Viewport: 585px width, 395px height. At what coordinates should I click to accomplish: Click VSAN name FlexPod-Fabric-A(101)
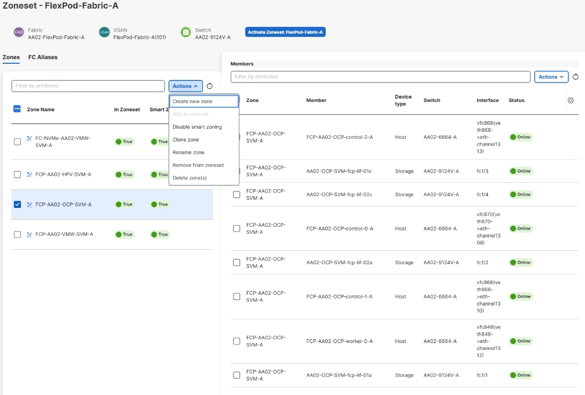[140, 38]
